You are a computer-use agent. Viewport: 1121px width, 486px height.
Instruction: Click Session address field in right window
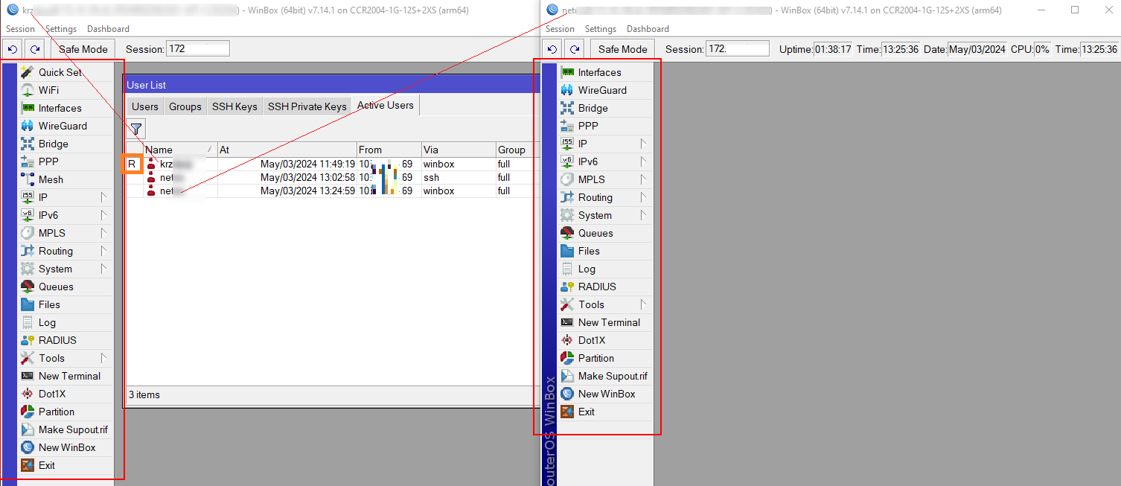[x=737, y=48]
